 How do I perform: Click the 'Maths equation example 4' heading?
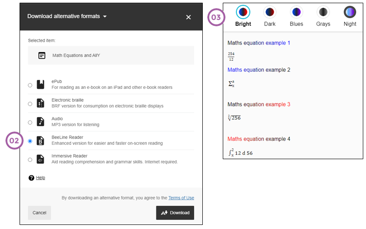[259, 139]
